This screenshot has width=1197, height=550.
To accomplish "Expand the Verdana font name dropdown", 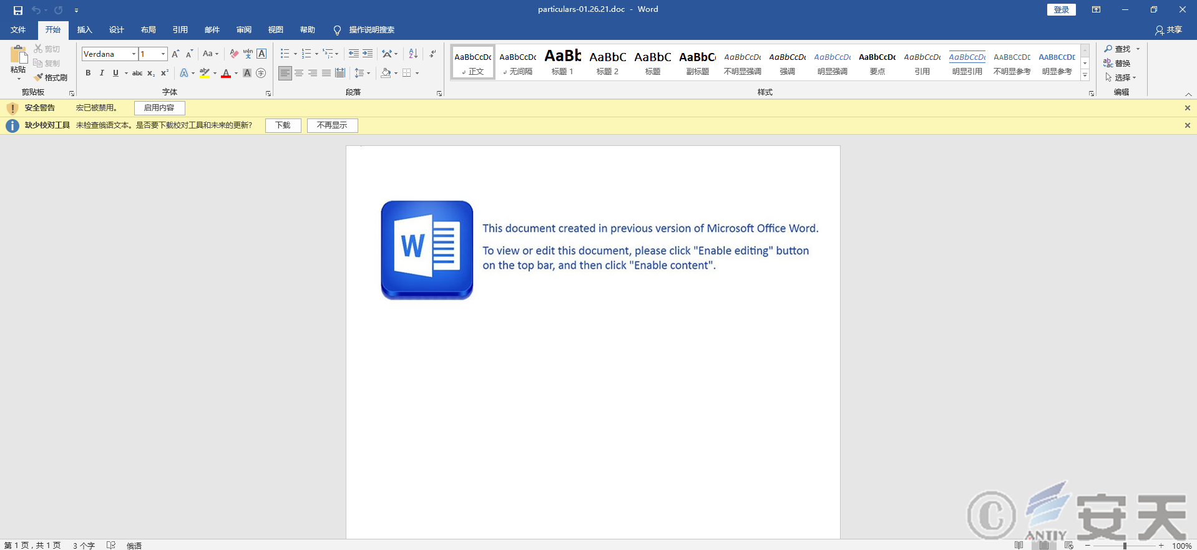I will [x=134, y=54].
